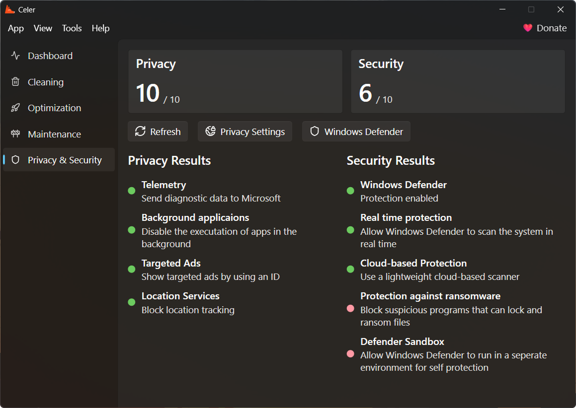Click the Dashboard pulse icon in sidebar
This screenshot has width=576, height=408.
coord(15,56)
